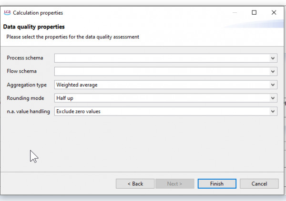Open the Rounding mode dropdown arrow

(x=273, y=98)
